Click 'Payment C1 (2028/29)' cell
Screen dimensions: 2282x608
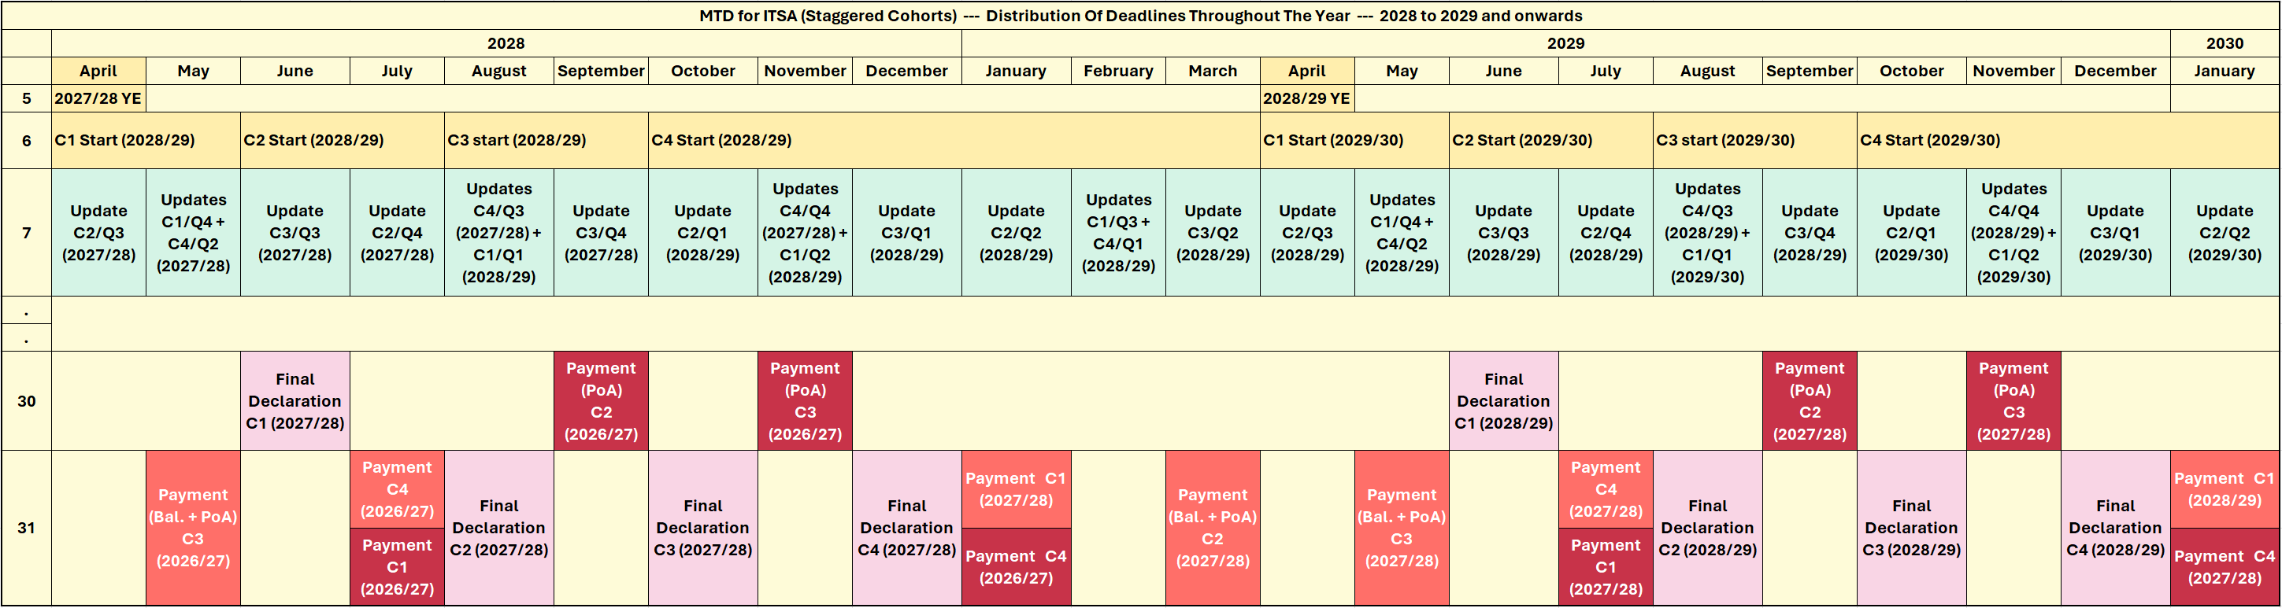tap(2225, 489)
